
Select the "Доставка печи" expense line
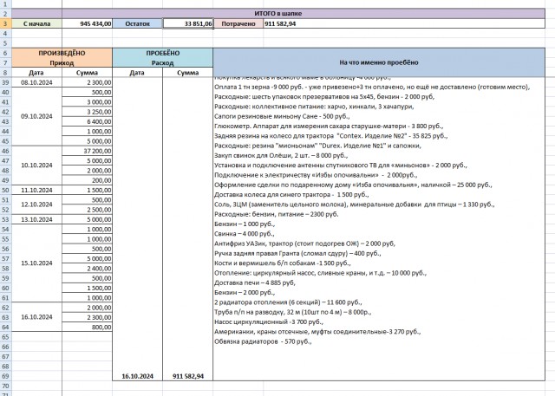[x=255, y=282]
